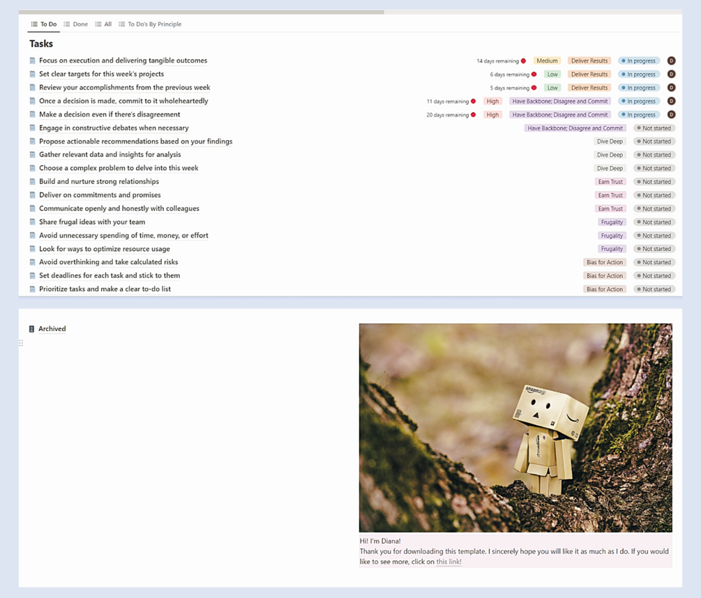
Task: Switch to the To Do tab
Action: (x=44, y=24)
